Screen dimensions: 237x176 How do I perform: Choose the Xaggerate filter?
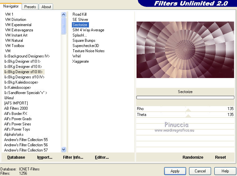pyautogui.click(x=80, y=61)
